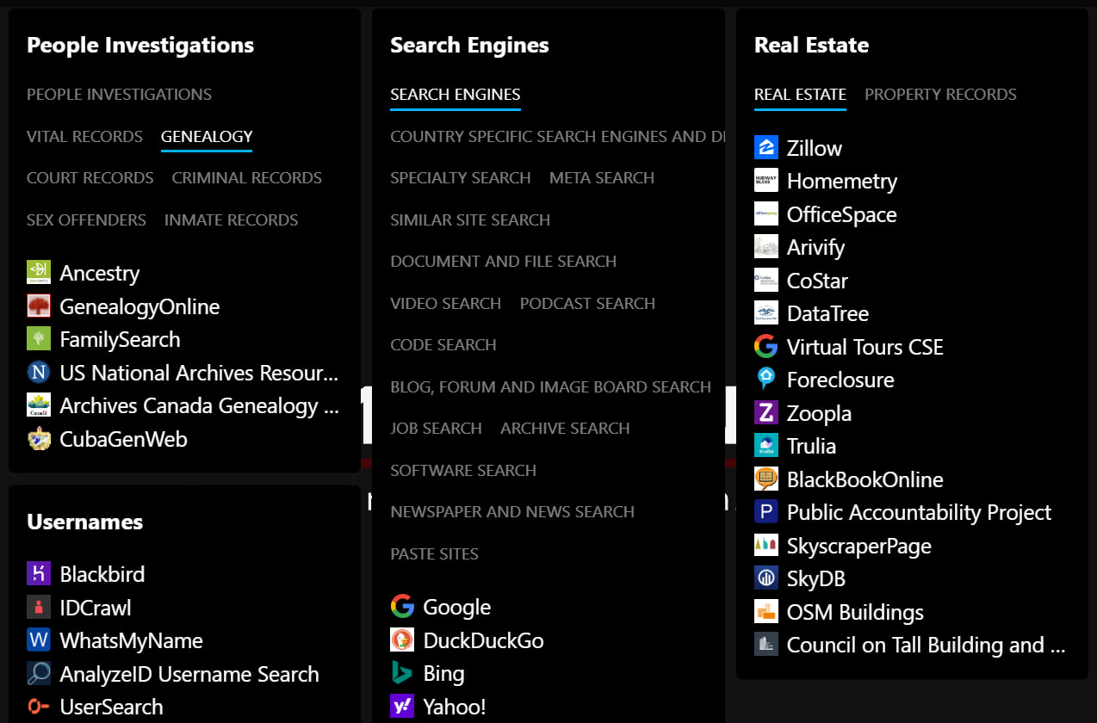Switch to the Meta Search tab

[602, 178]
